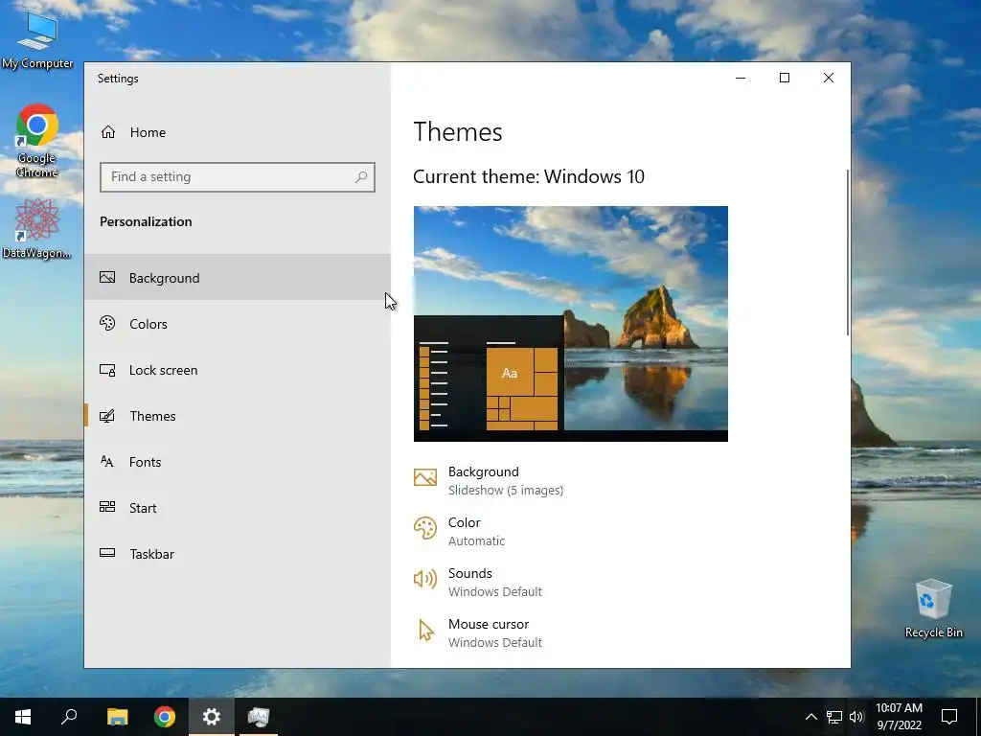The height and width of the screenshot is (736, 981).
Task: Open Sounds Windows Default setting
Action: point(478,582)
